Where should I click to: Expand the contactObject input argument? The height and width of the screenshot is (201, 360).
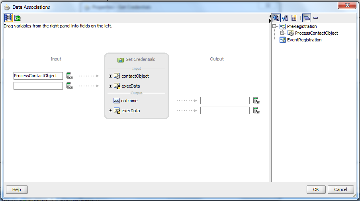pos(110,76)
